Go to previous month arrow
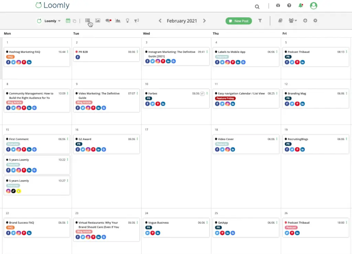This screenshot has width=352, height=254. 160,21
